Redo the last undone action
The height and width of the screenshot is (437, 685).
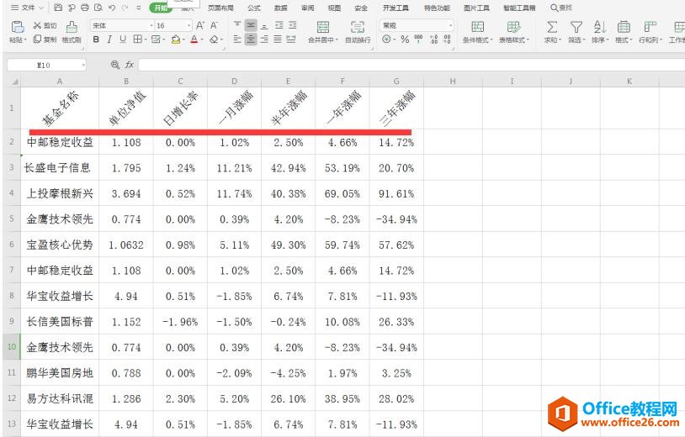point(125,8)
